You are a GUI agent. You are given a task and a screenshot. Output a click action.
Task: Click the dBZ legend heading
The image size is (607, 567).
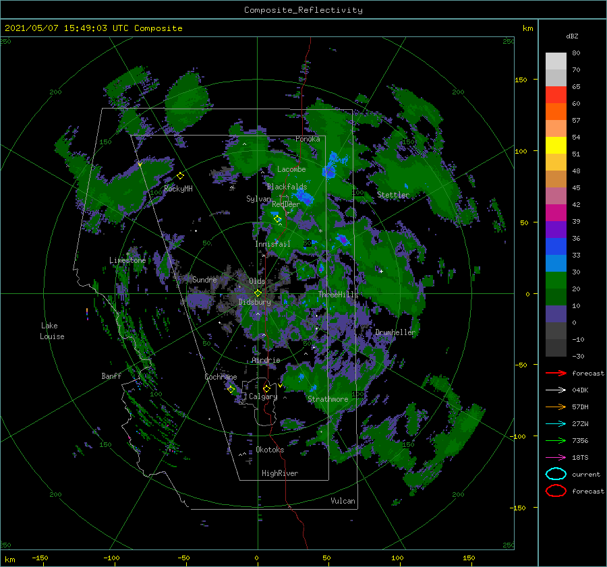572,36
